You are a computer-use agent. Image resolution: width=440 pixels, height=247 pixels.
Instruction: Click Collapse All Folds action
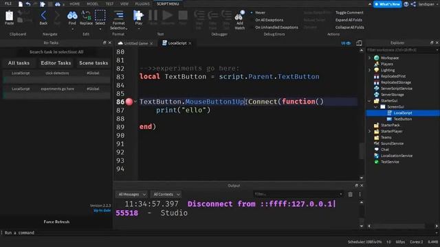(x=350, y=27)
